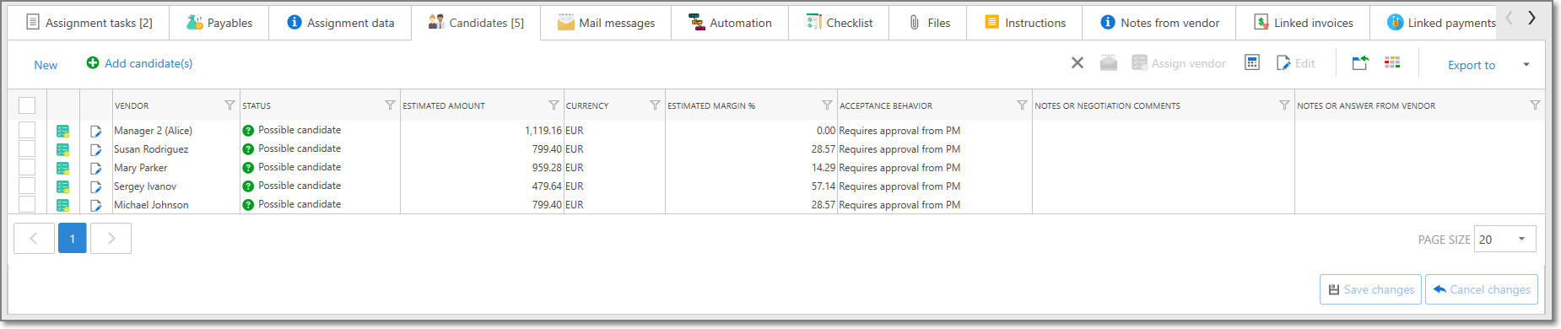Click green sheet icon in Mary Parker row
The height and width of the screenshot is (329, 1561).
pyautogui.click(x=62, y=168)
